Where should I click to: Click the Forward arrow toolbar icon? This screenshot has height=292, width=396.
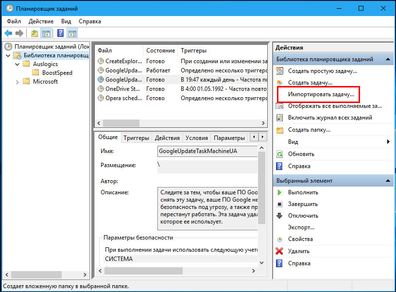(x=19, y=33)
